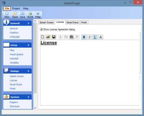144x116 pixels.
Task: Uncheck Show License Agreement dialog
Action: tap(41, 29)
